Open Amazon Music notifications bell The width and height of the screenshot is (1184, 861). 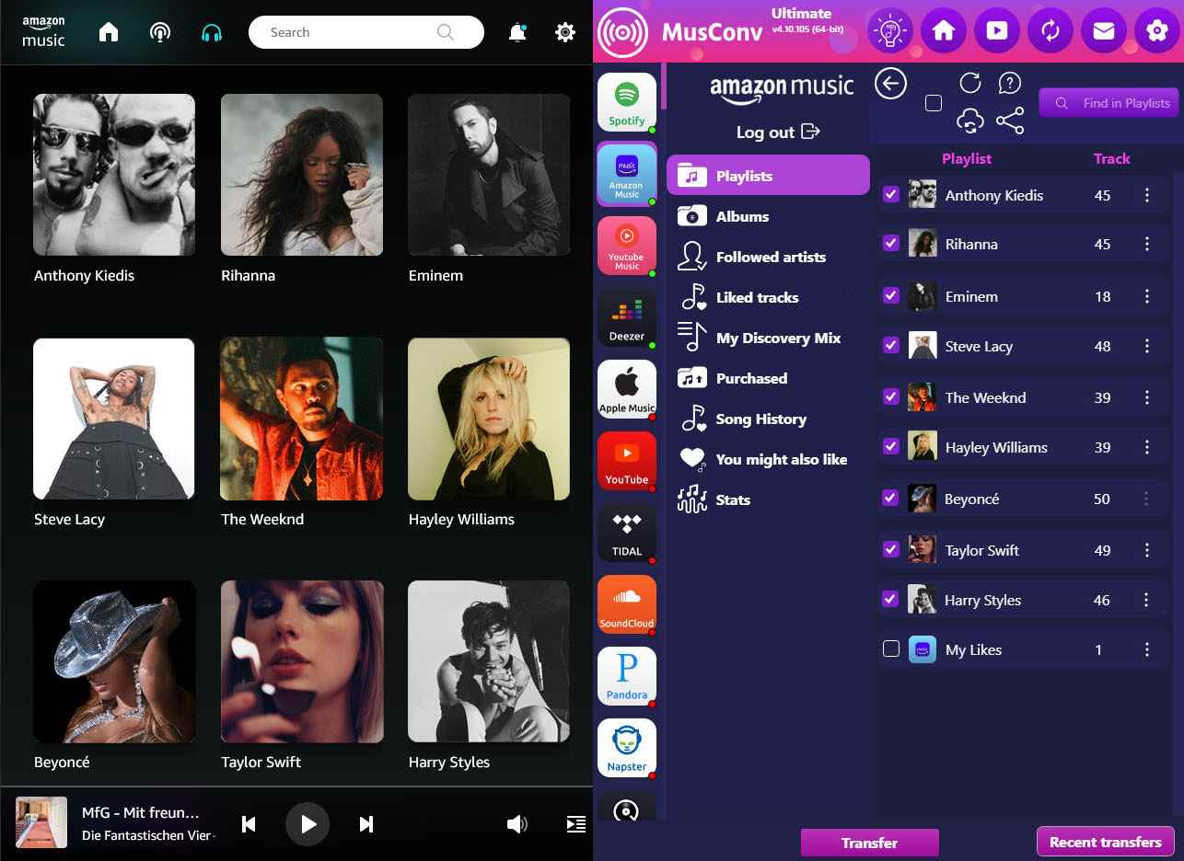tap(517, 32)
